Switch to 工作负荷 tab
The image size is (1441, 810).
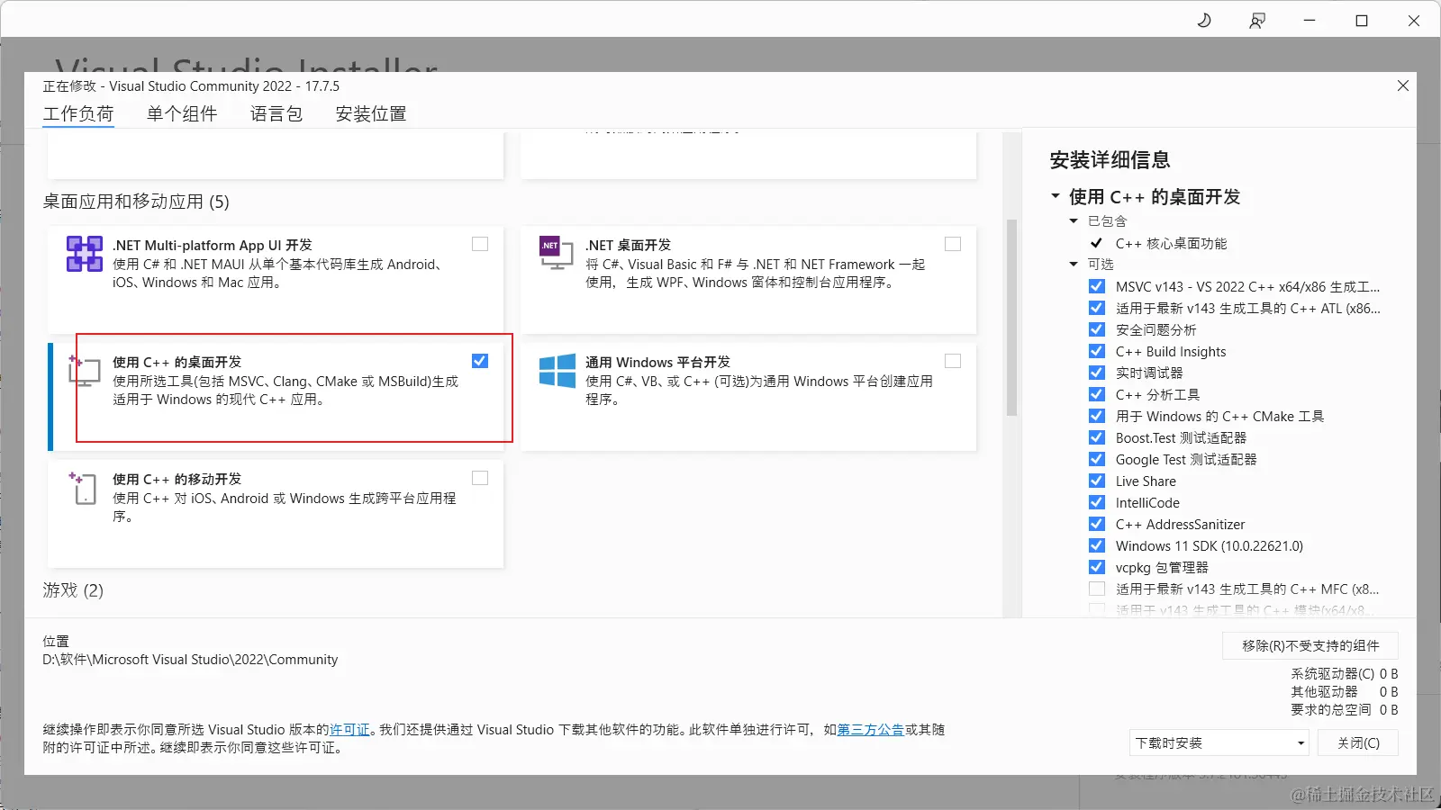pyautogui.click(x=78, y=113)
